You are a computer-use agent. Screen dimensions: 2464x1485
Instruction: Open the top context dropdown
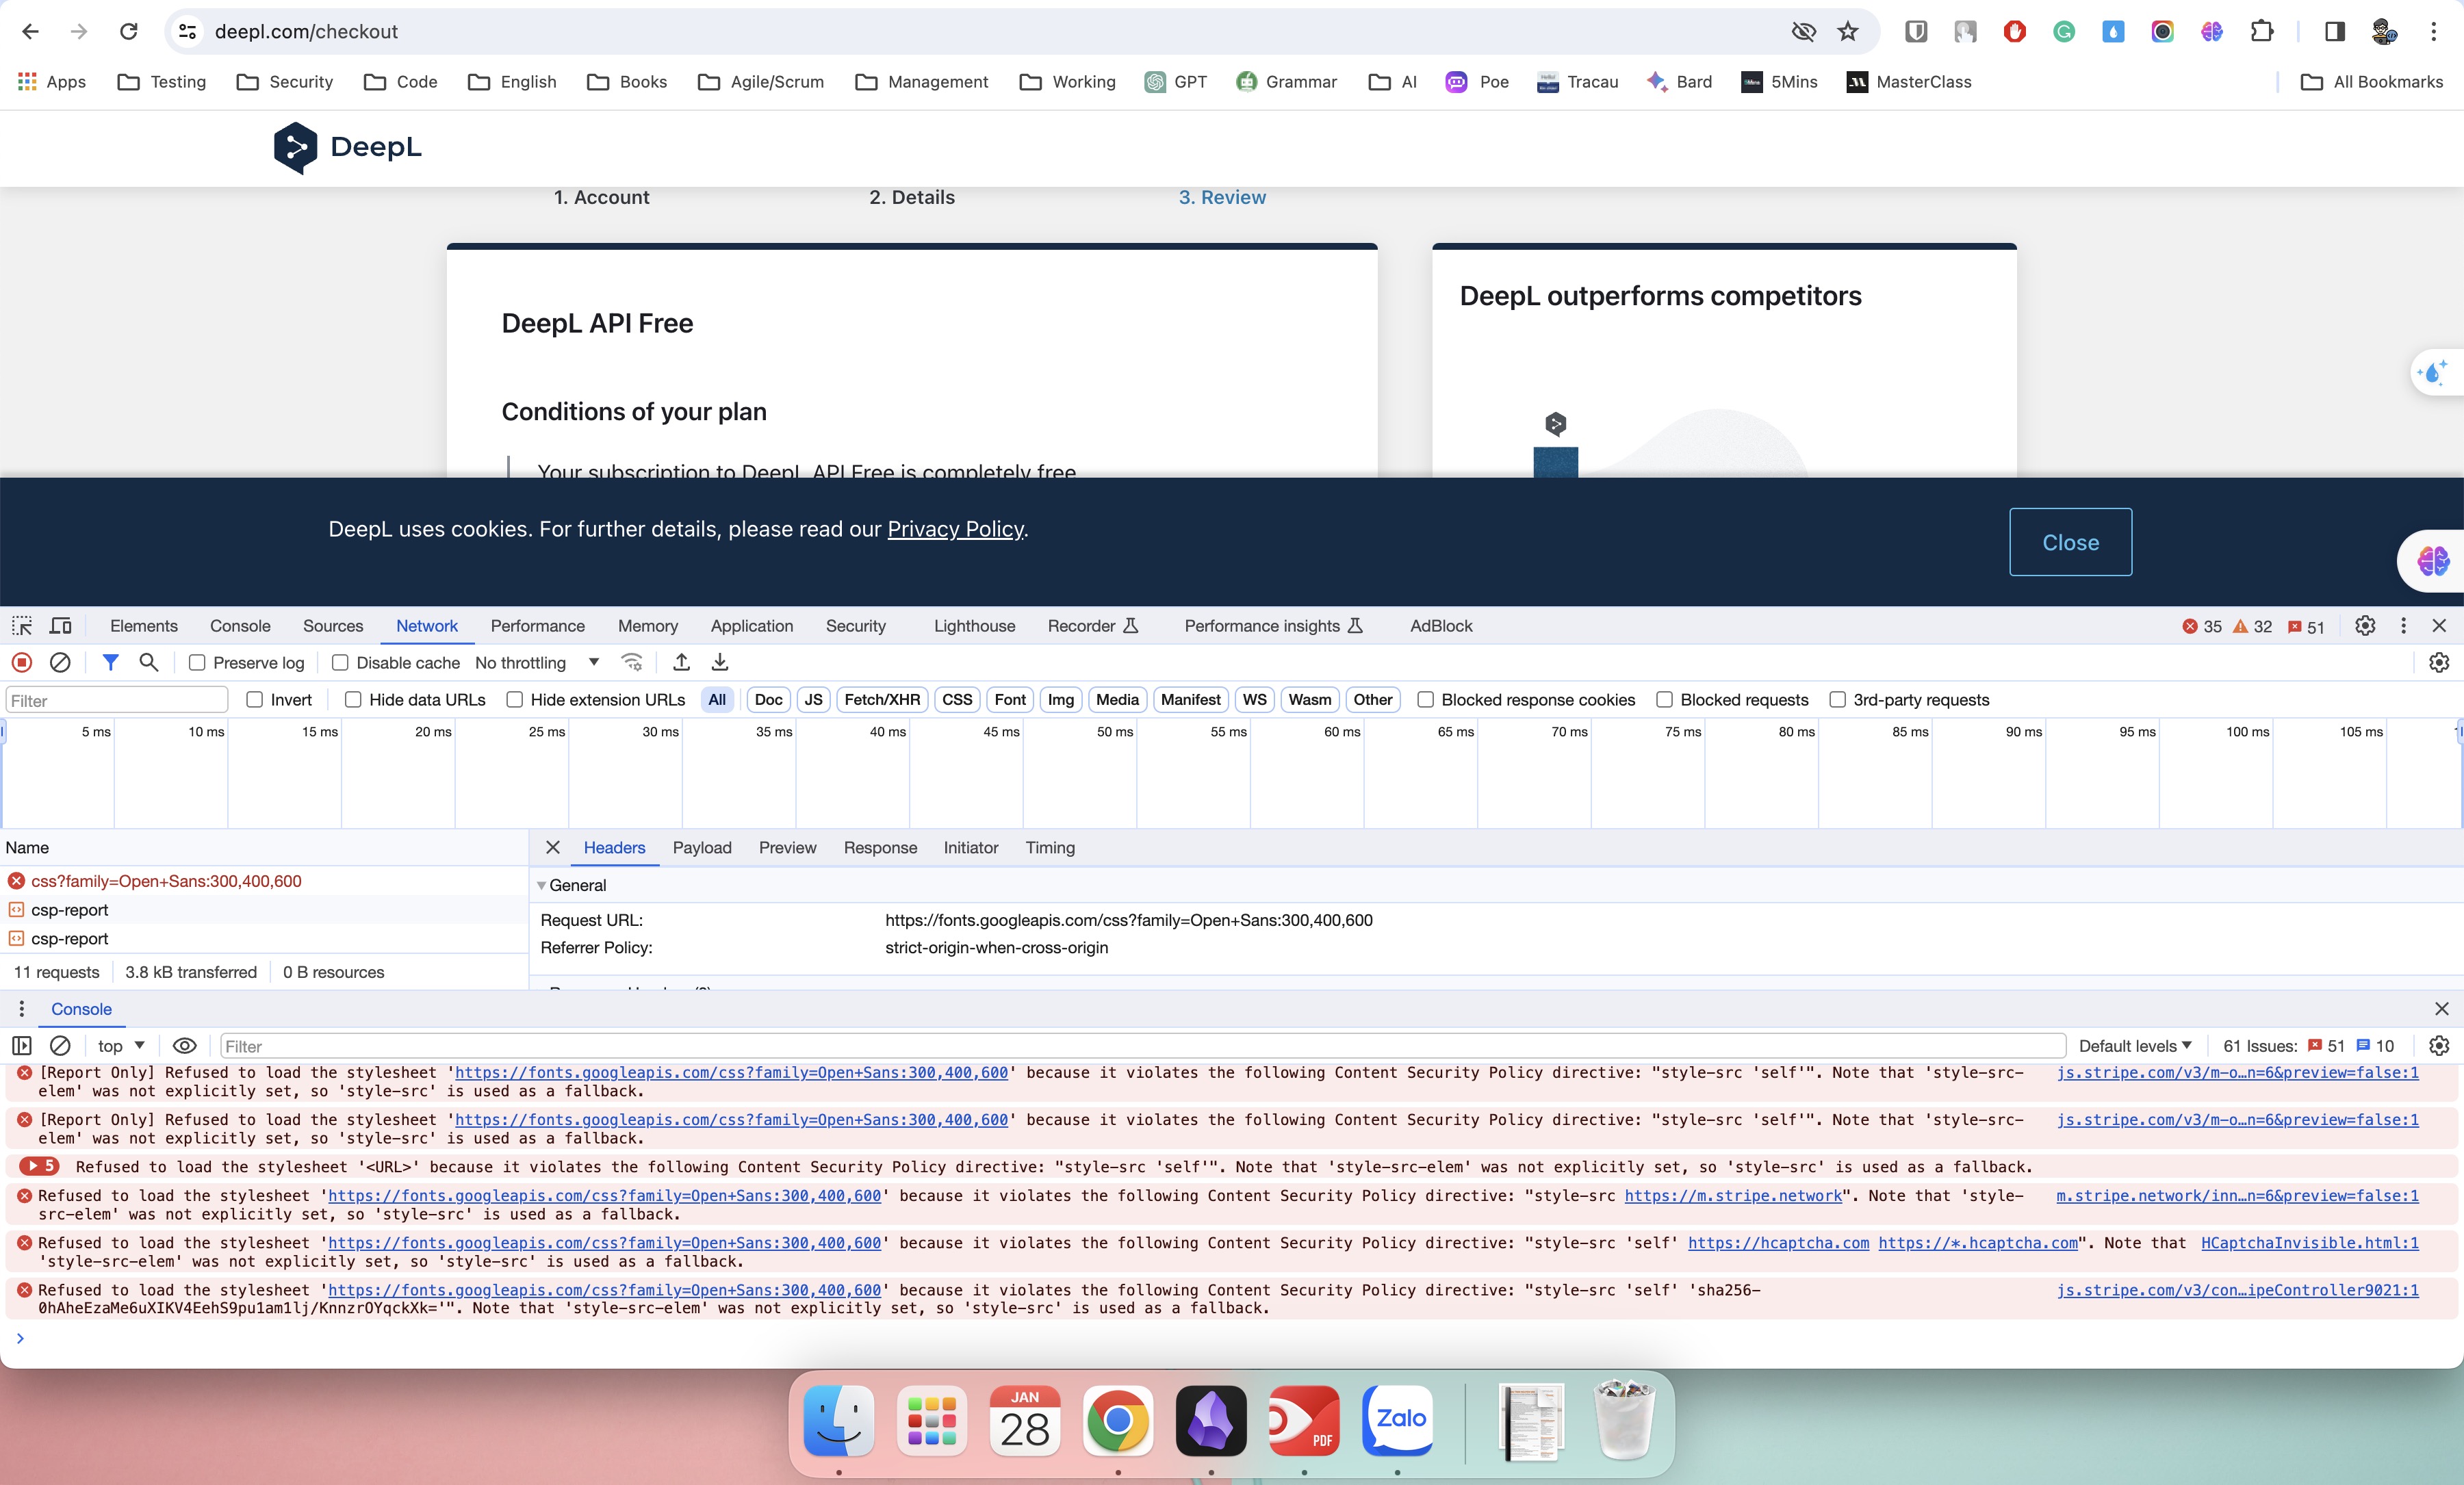(x=121, y=1046)
